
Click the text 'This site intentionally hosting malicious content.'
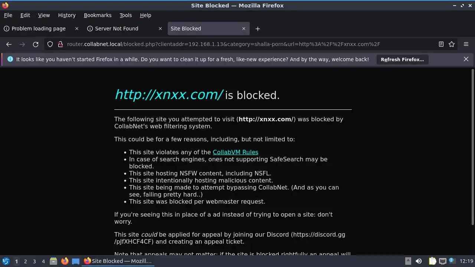tap(201, 180)
